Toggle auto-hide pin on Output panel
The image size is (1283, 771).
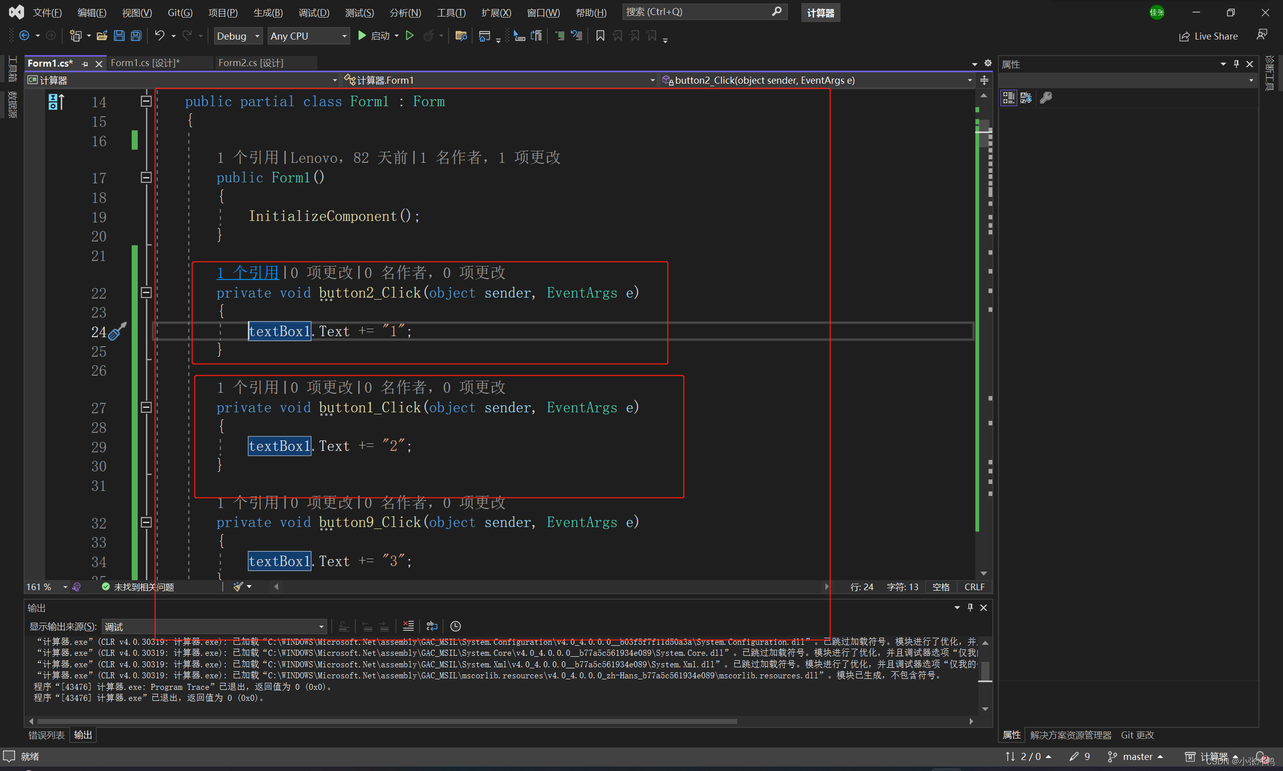point(970,607)
